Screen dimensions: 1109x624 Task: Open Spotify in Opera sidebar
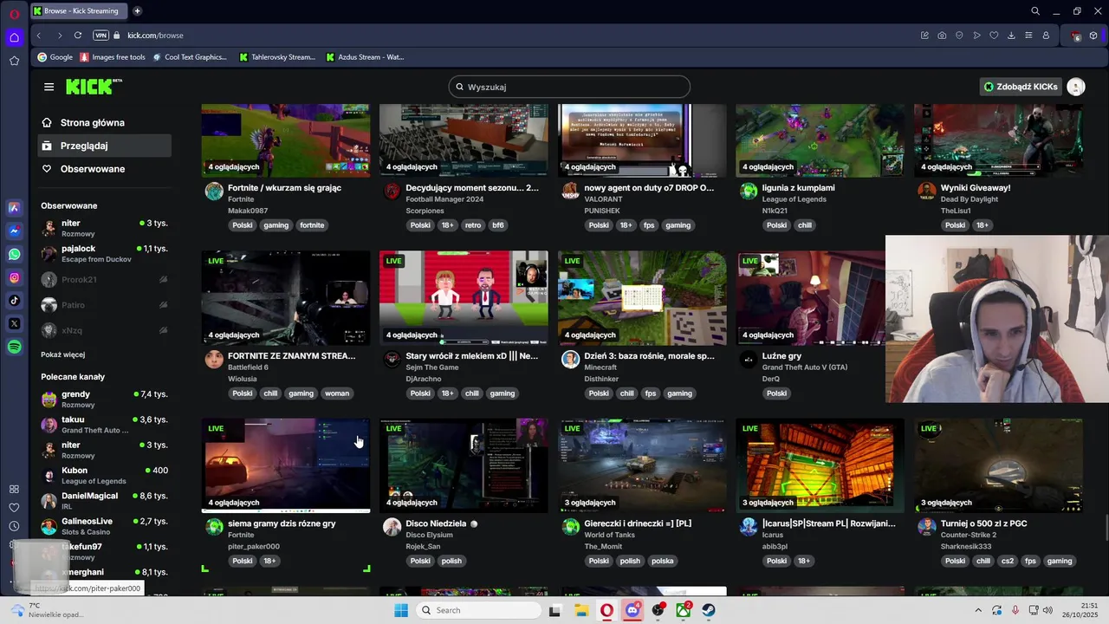(14, 347)
